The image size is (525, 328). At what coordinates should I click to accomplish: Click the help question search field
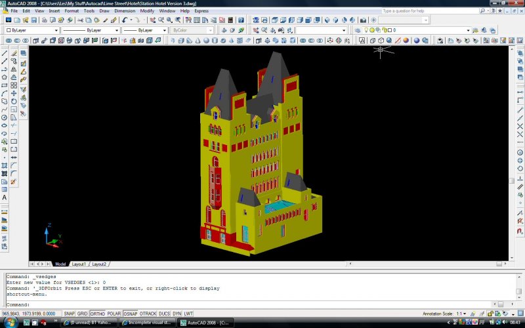coord(421,11)
